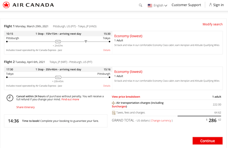Click the airplane icon by air transportation charges
228x148 pixels.
point(114,103)
